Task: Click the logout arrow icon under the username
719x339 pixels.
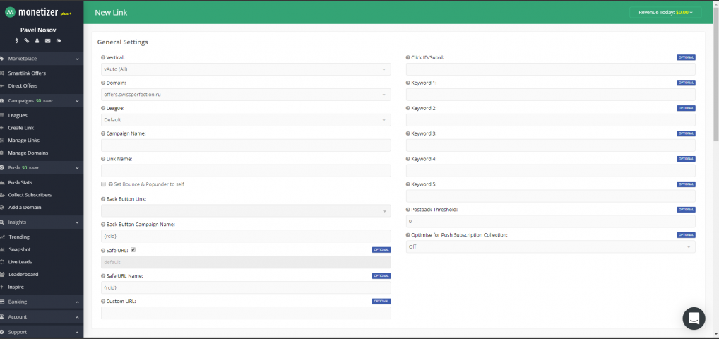Action: (59, 41)
